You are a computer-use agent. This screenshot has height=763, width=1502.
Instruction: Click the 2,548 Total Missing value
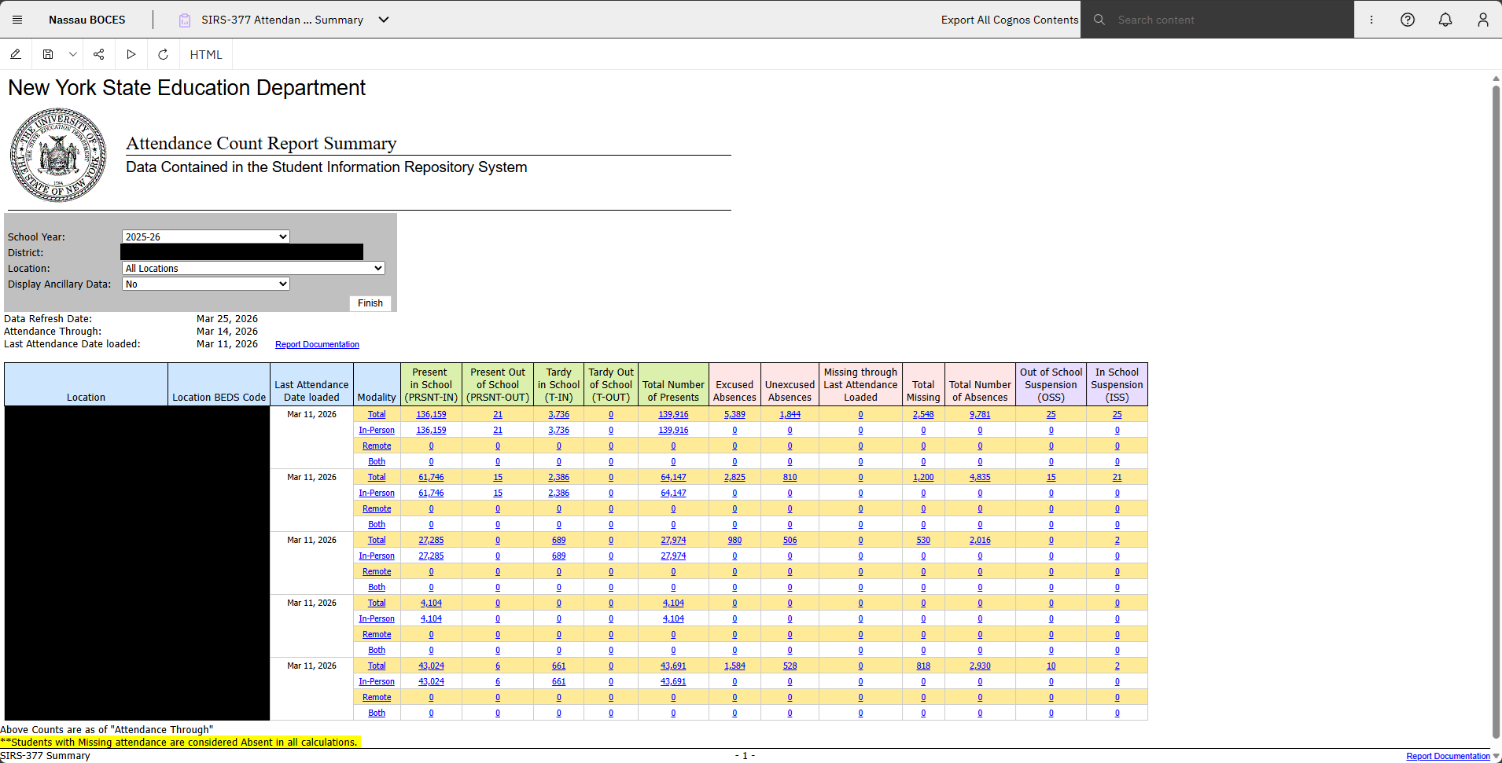(x=923, y=414)
